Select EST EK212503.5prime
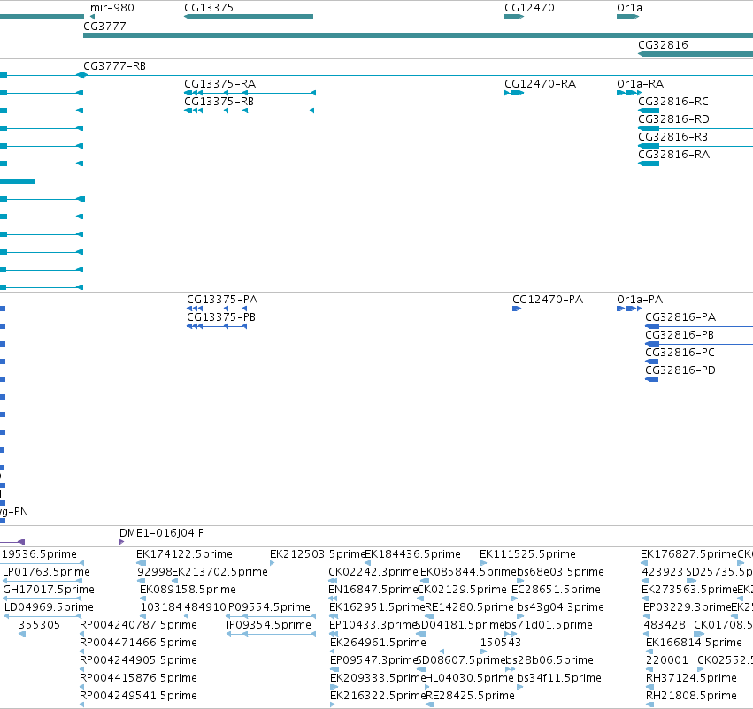 (318, 554)
